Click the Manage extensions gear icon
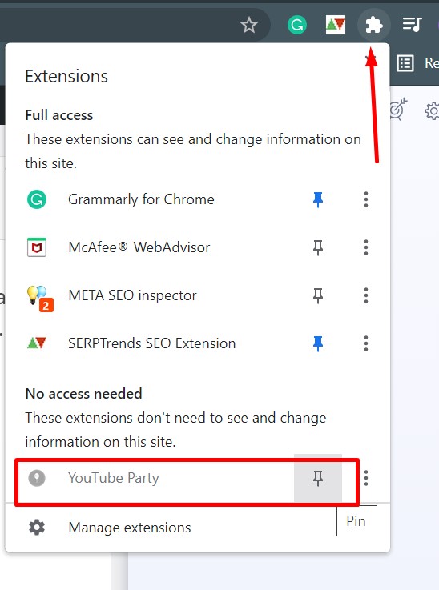Viewport: 439px width, 590px height. click(37, 528)
